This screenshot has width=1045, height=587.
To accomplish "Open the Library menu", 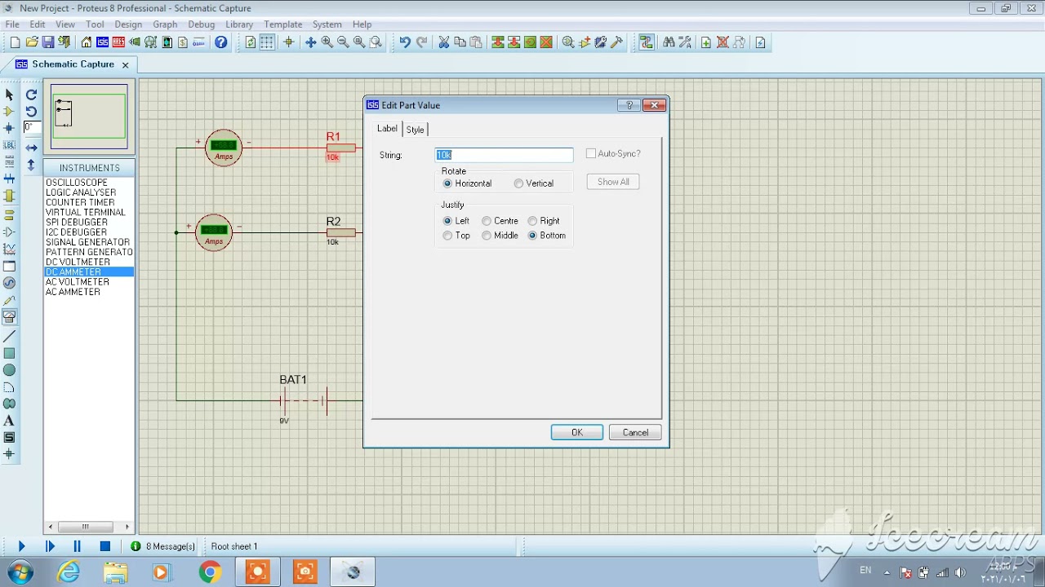I will pos(239,24).
